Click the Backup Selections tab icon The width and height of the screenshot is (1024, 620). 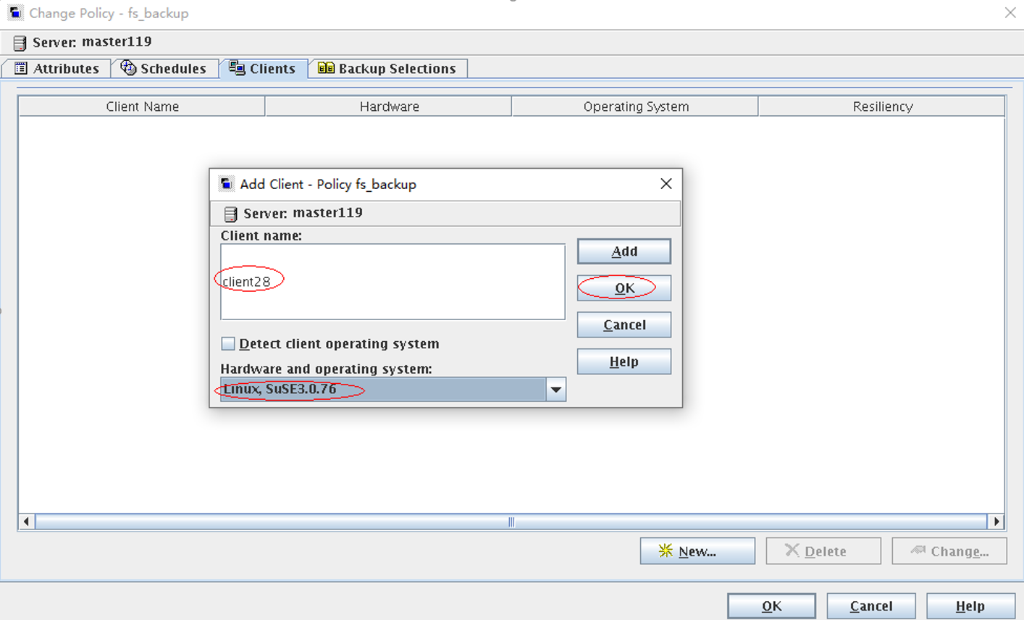(326, 67)
